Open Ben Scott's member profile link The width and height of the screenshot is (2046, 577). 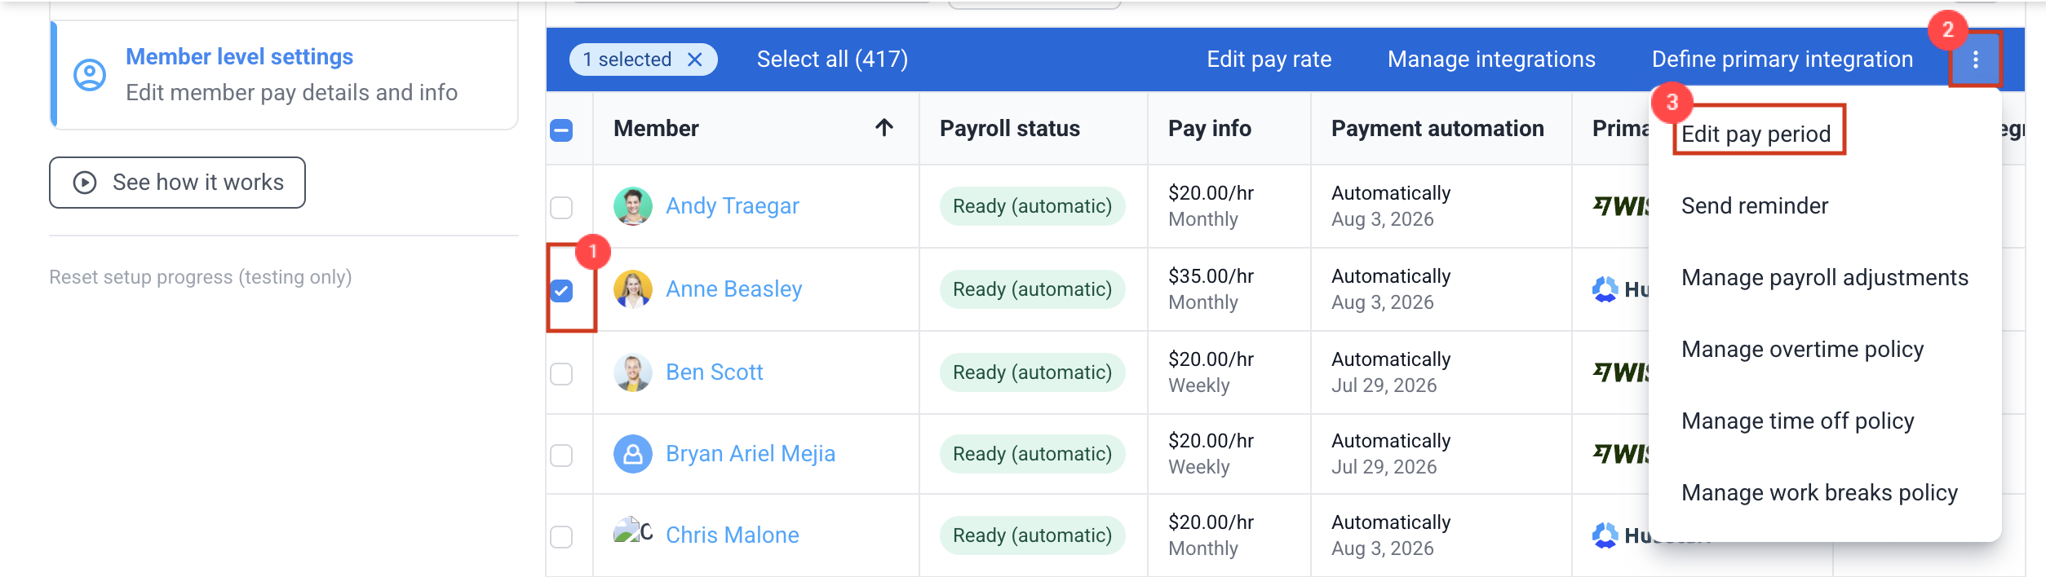tap(714, 372)
